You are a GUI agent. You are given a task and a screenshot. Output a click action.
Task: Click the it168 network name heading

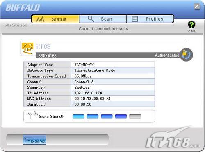pyautogui.click(x=43, y=47)
